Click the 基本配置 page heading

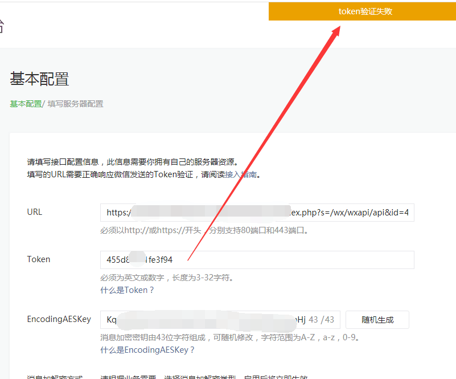(39, 79)
